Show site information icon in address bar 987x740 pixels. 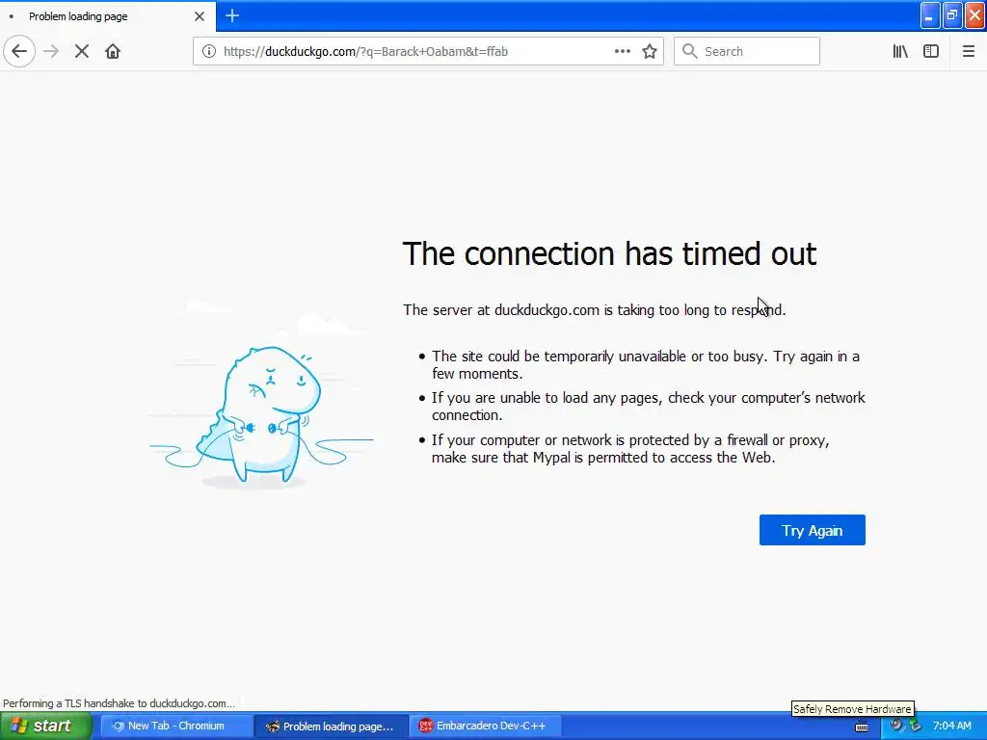(x=209, y=51)
